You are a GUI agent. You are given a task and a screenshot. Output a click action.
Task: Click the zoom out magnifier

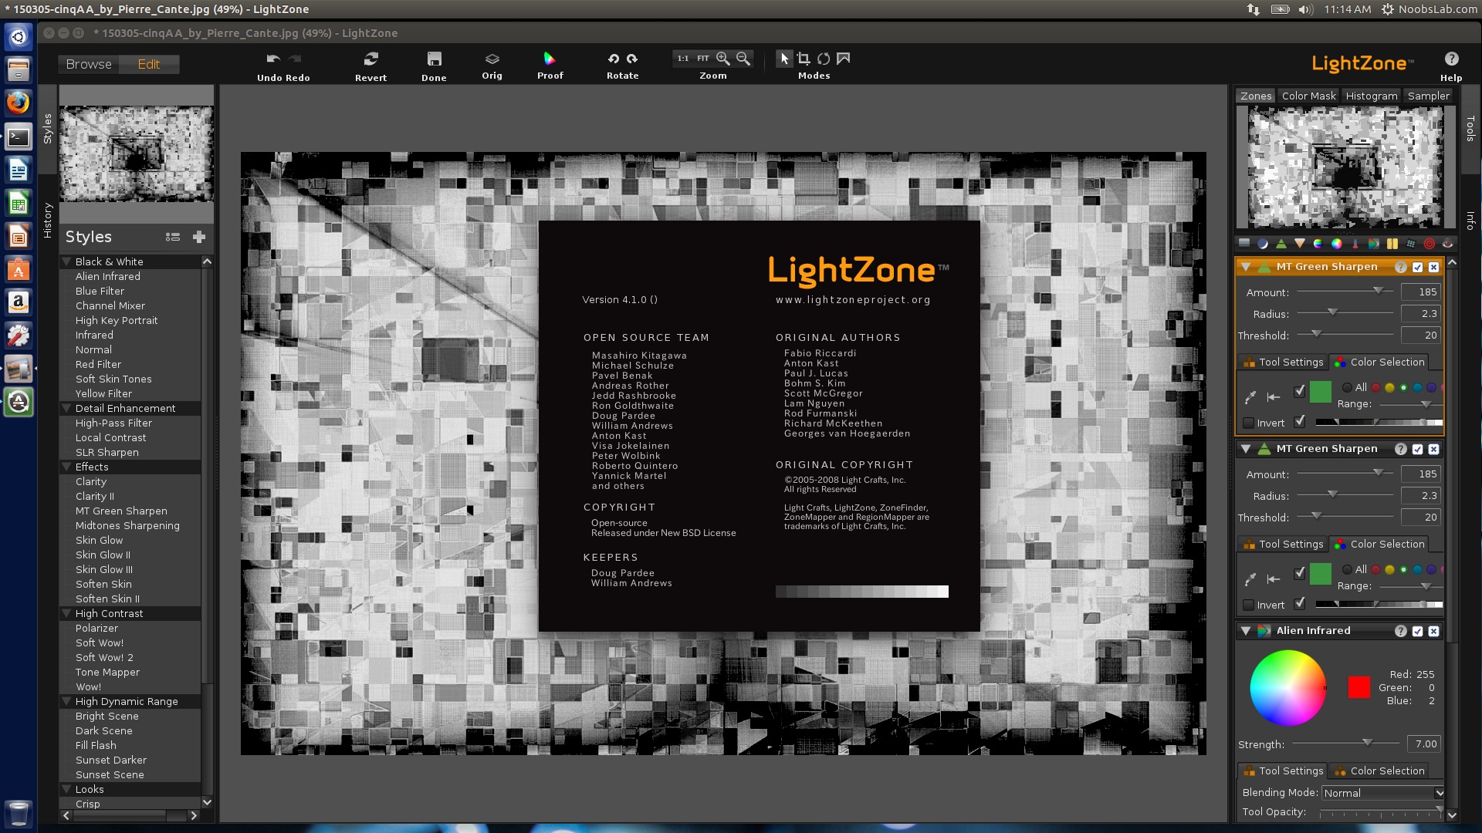743,59
